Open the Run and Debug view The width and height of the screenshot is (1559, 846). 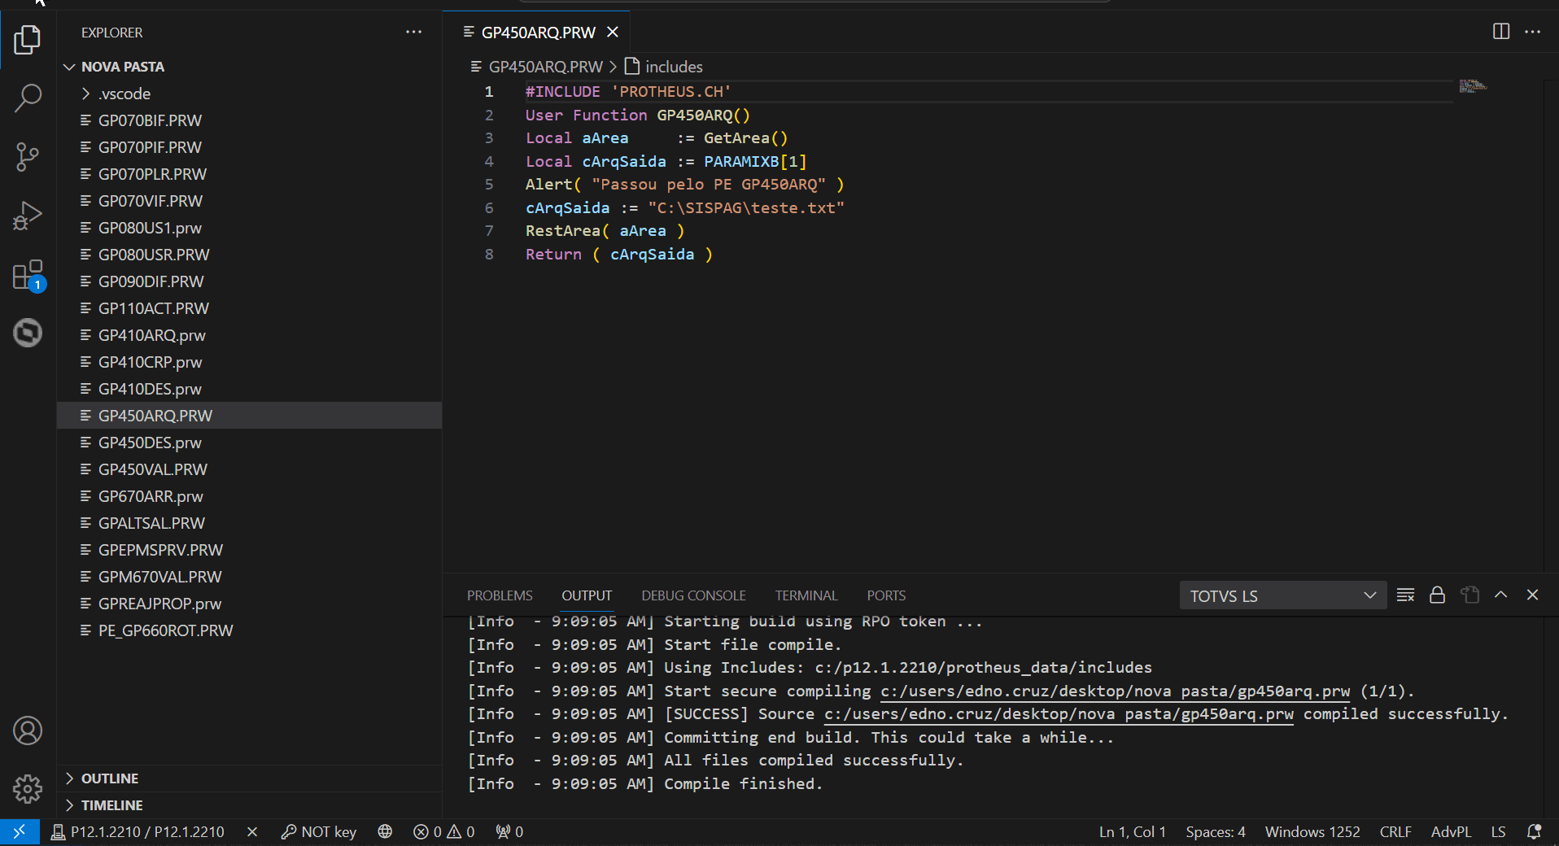pyautogui.click(x=28, y=216)
